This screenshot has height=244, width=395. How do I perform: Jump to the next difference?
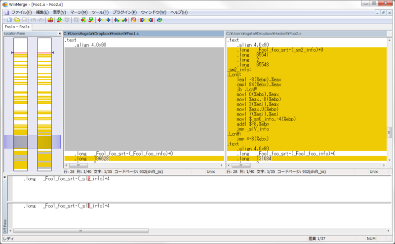pyautogui.click(x=59, y=20)
